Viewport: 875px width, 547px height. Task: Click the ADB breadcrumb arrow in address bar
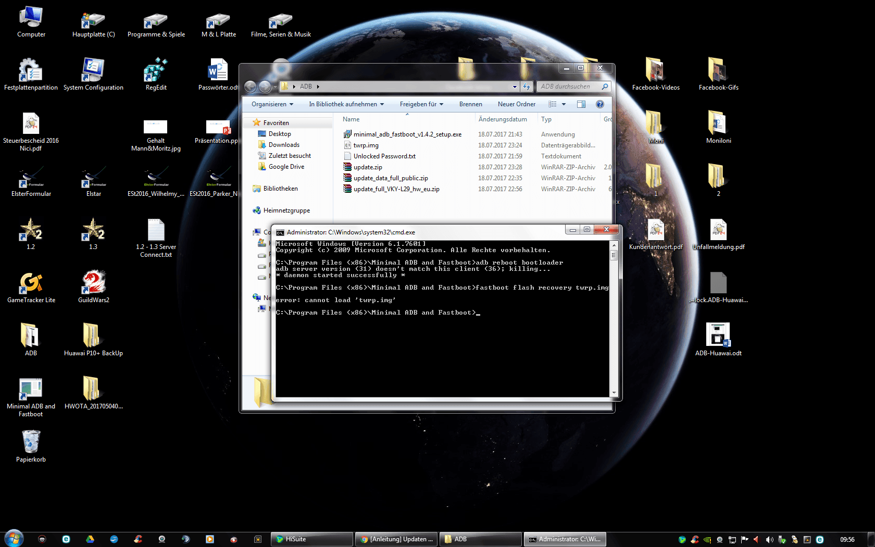point(318,86)
